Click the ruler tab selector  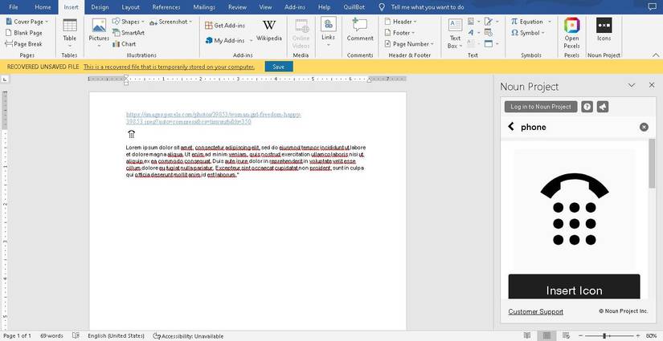(x=4, y=79)
